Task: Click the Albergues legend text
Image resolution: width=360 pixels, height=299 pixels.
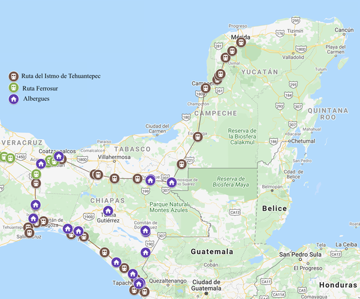Action: coord(36,99)
